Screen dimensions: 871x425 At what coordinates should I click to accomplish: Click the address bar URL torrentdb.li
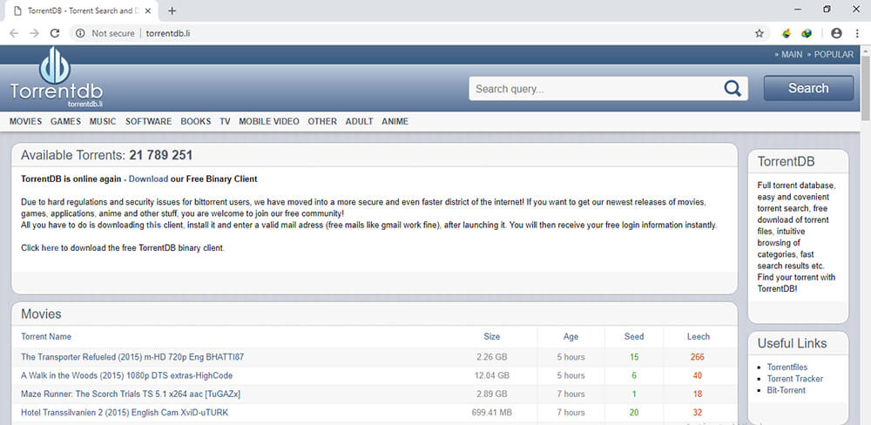168,33
